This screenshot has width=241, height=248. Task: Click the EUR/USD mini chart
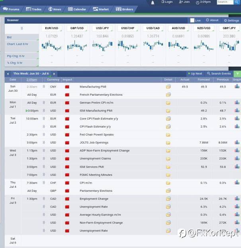tap(51, 45)
